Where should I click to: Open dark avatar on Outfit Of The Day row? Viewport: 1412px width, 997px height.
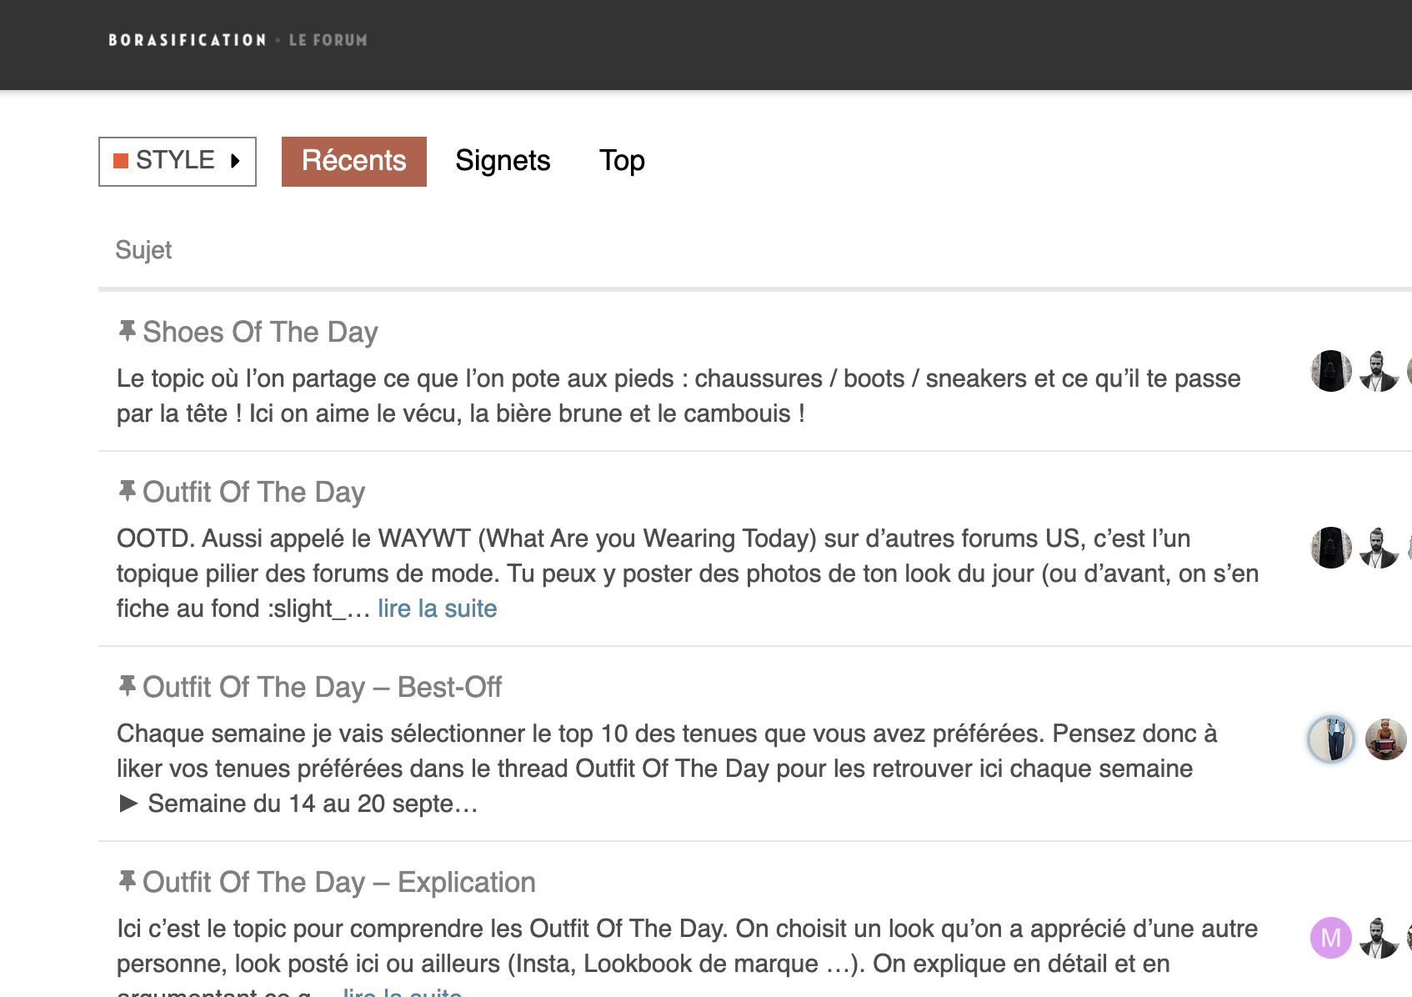point(1331,548)
